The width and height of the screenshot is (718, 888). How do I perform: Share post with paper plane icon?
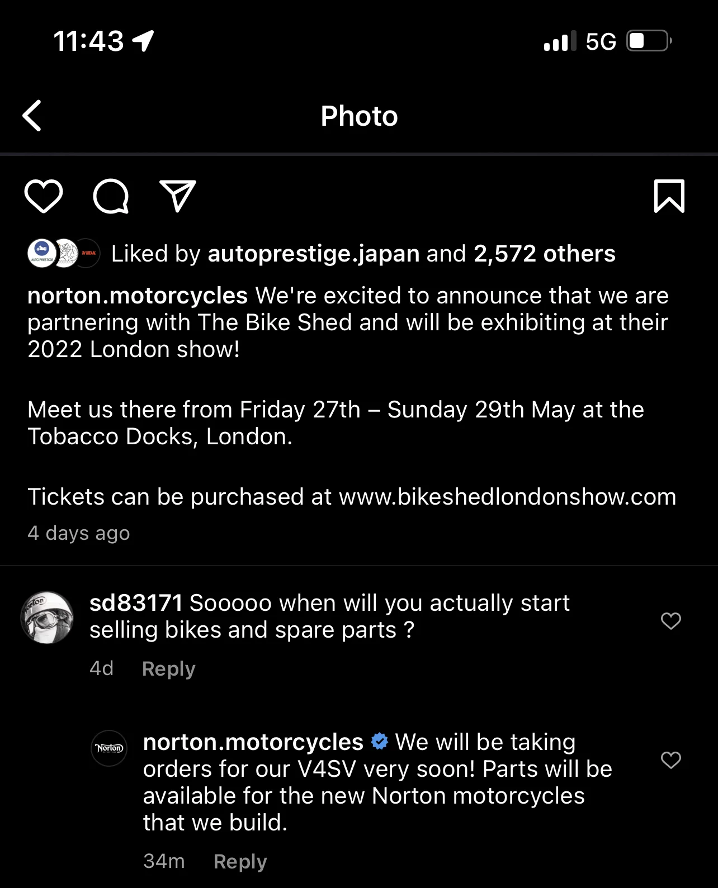coord(178,196)
